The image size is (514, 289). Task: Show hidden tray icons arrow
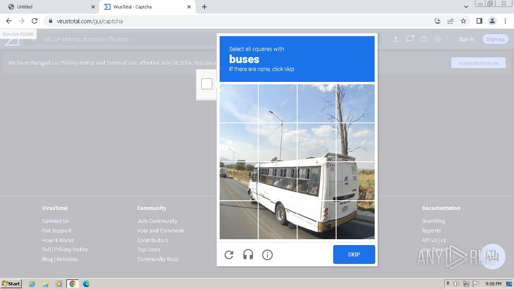pyautogui.click(x=448, y=284)
